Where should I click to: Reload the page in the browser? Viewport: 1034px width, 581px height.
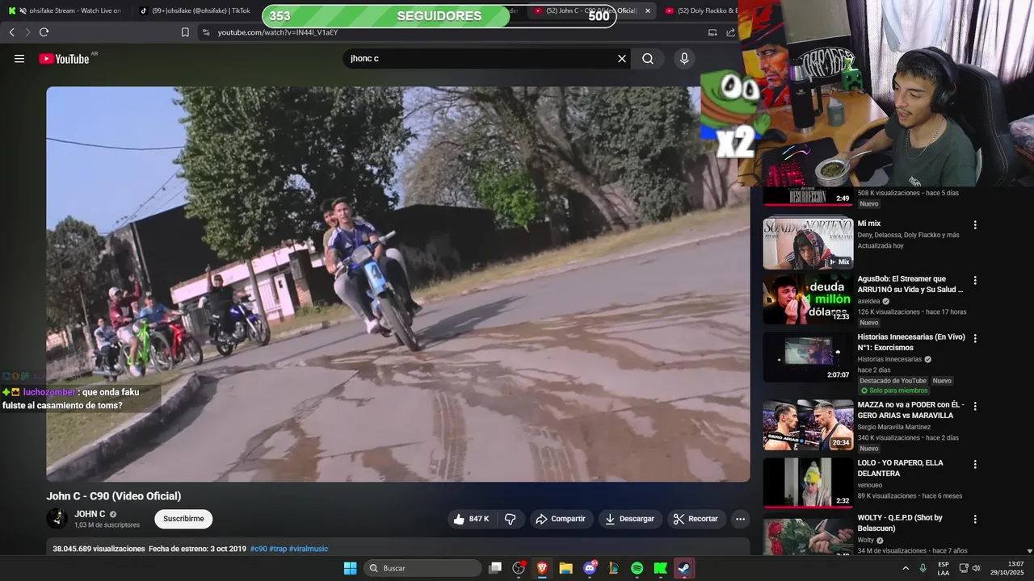click(x=44, y=32)
